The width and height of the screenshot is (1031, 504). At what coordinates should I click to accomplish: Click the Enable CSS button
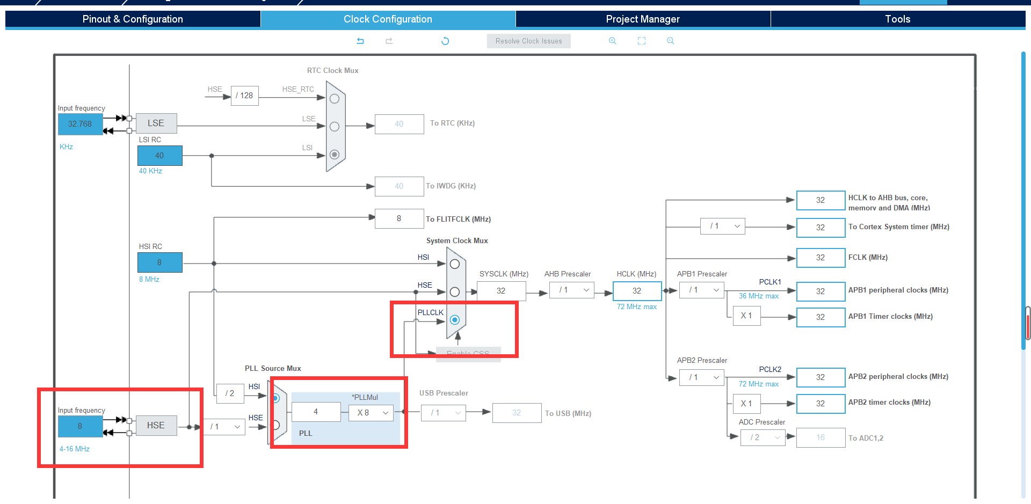(x=468, y=354)
